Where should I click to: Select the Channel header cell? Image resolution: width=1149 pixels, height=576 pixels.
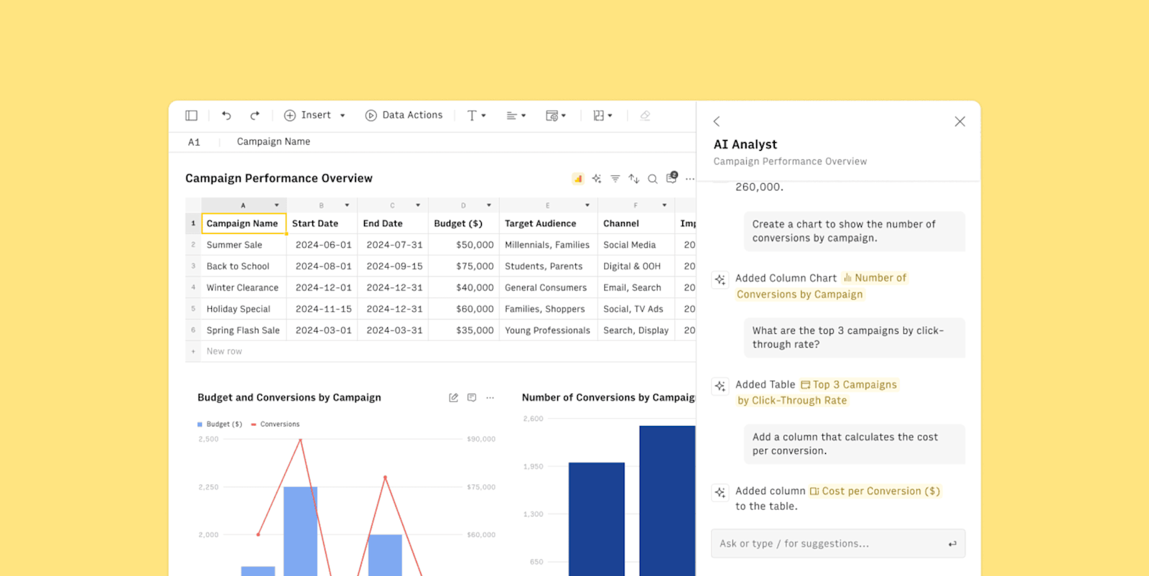[x=636, y=224]
